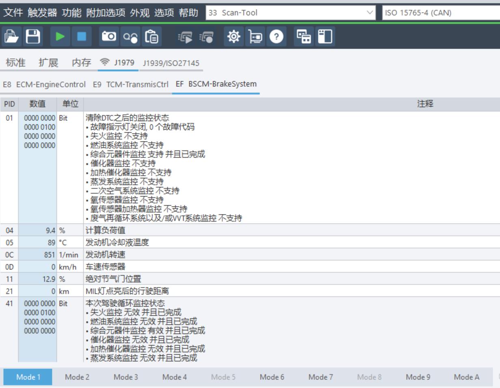Open help with question mark icon
This screenshot has height=388, width=500.
[276, 37]
